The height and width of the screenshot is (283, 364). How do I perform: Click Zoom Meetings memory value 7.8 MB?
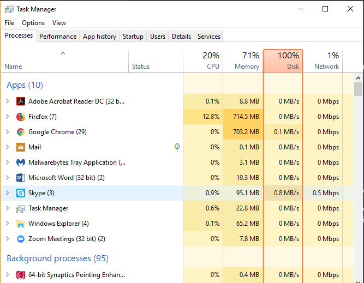249,239
